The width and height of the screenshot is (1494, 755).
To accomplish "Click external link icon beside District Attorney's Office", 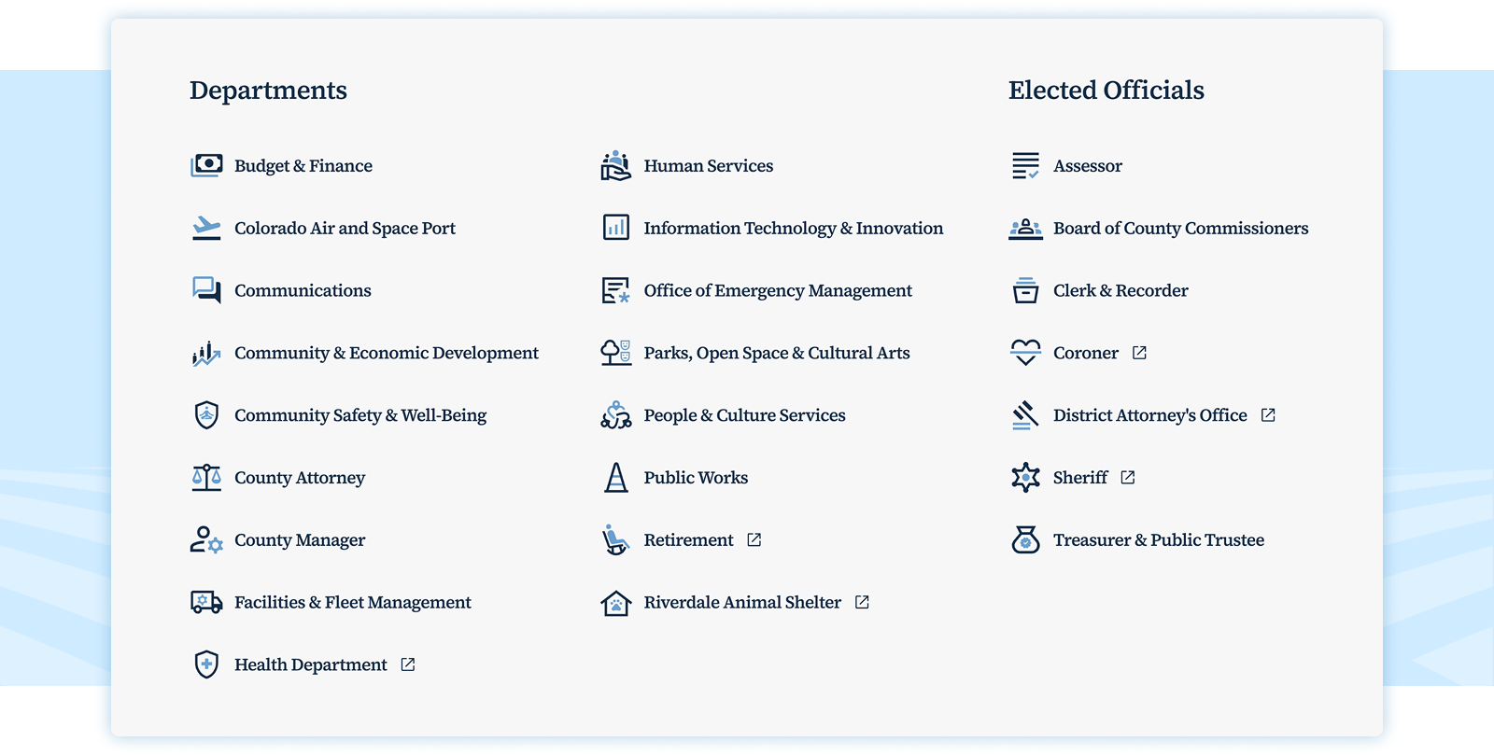I will [x=1268, y=415].
